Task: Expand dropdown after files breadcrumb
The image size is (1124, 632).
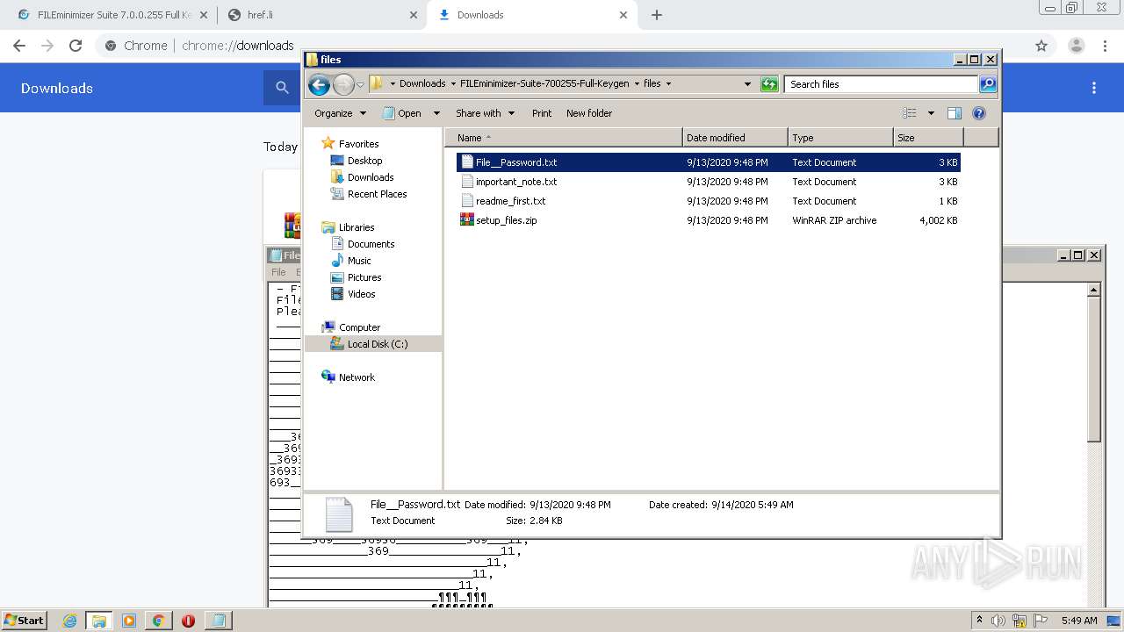Action: [x=668, y=84]
